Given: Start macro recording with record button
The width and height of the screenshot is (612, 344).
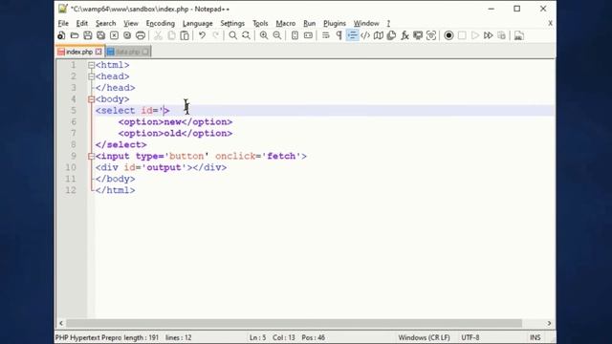Looking at the screenshot, I should click(448, 35).
